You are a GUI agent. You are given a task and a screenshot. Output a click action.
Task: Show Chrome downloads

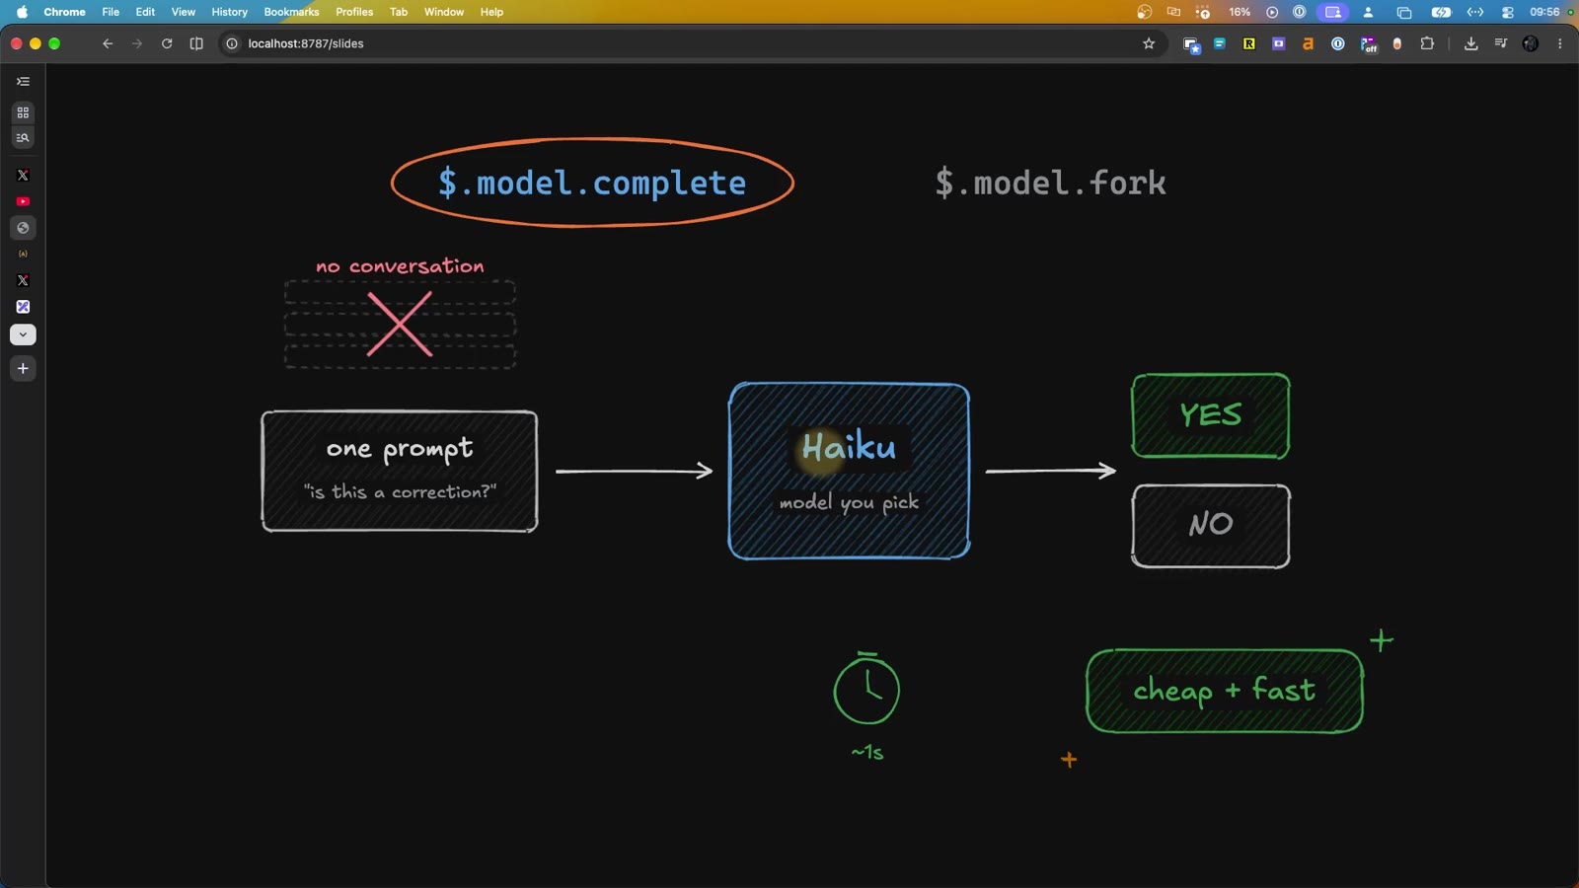[x=1470, y=43]
